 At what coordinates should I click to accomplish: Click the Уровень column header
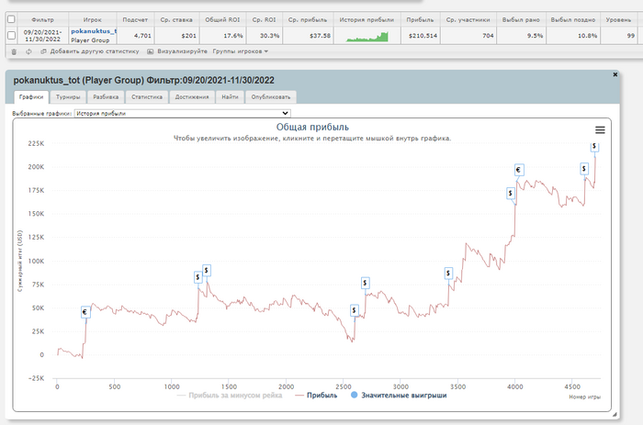point(618,19)
